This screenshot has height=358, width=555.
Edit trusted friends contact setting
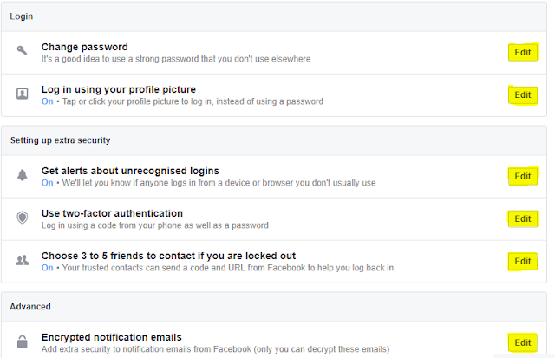tap(523, 261)
